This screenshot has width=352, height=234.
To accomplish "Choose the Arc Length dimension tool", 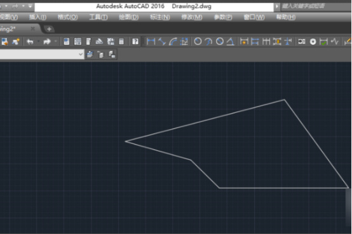I will click(x=173, y=41).
